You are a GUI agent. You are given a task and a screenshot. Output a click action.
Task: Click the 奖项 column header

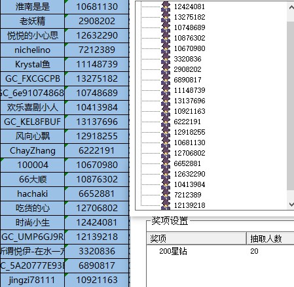pyautogui.click(x=196, y=239)
